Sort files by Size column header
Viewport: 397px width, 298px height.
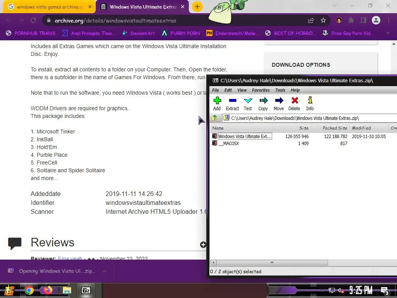pyautogui.click(x=292, y=128)
